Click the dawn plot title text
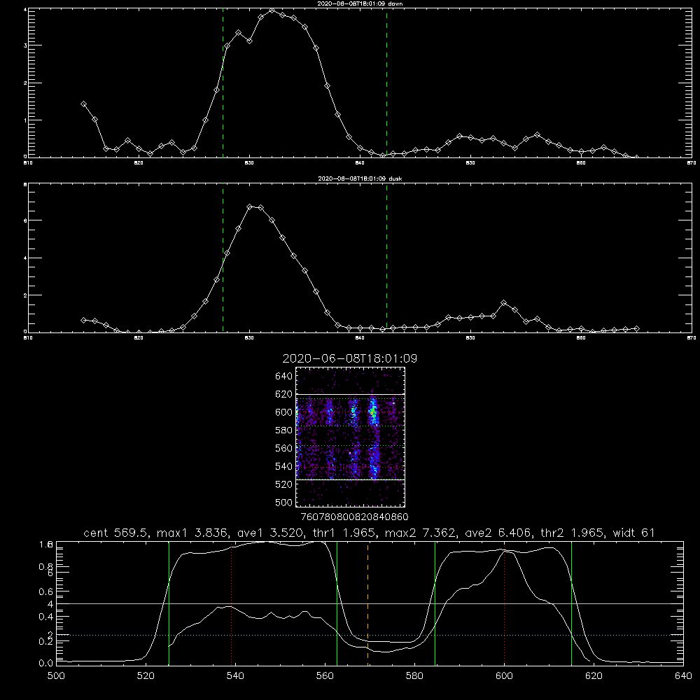700x700 pixels. pyautogui.click(x=360, y=3)
